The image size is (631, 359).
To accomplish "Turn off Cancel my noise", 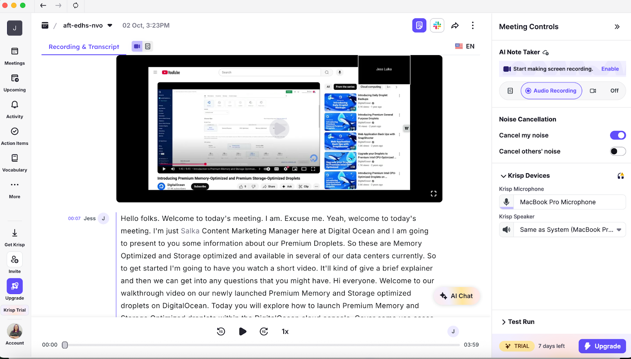I will [x=618, y=135].
